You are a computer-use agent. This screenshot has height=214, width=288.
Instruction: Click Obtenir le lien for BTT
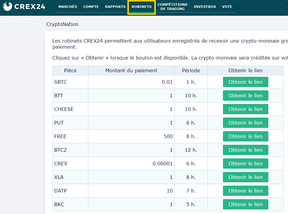pos(246,96)
